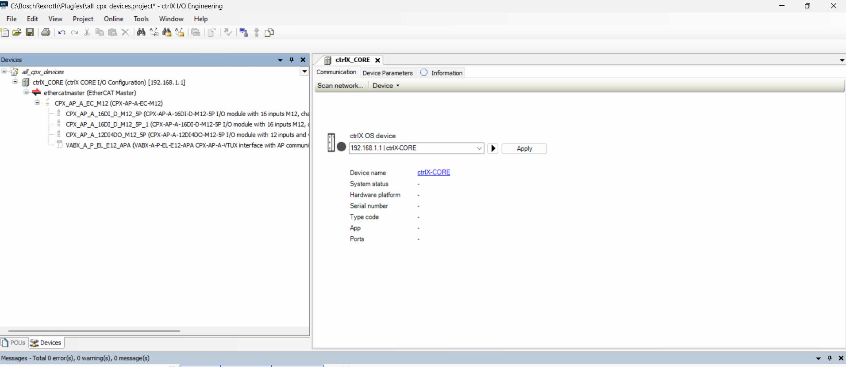Close the Devices panel
Image resolution: width=846 pixels, height=367 pixels.
coord(303,60)
